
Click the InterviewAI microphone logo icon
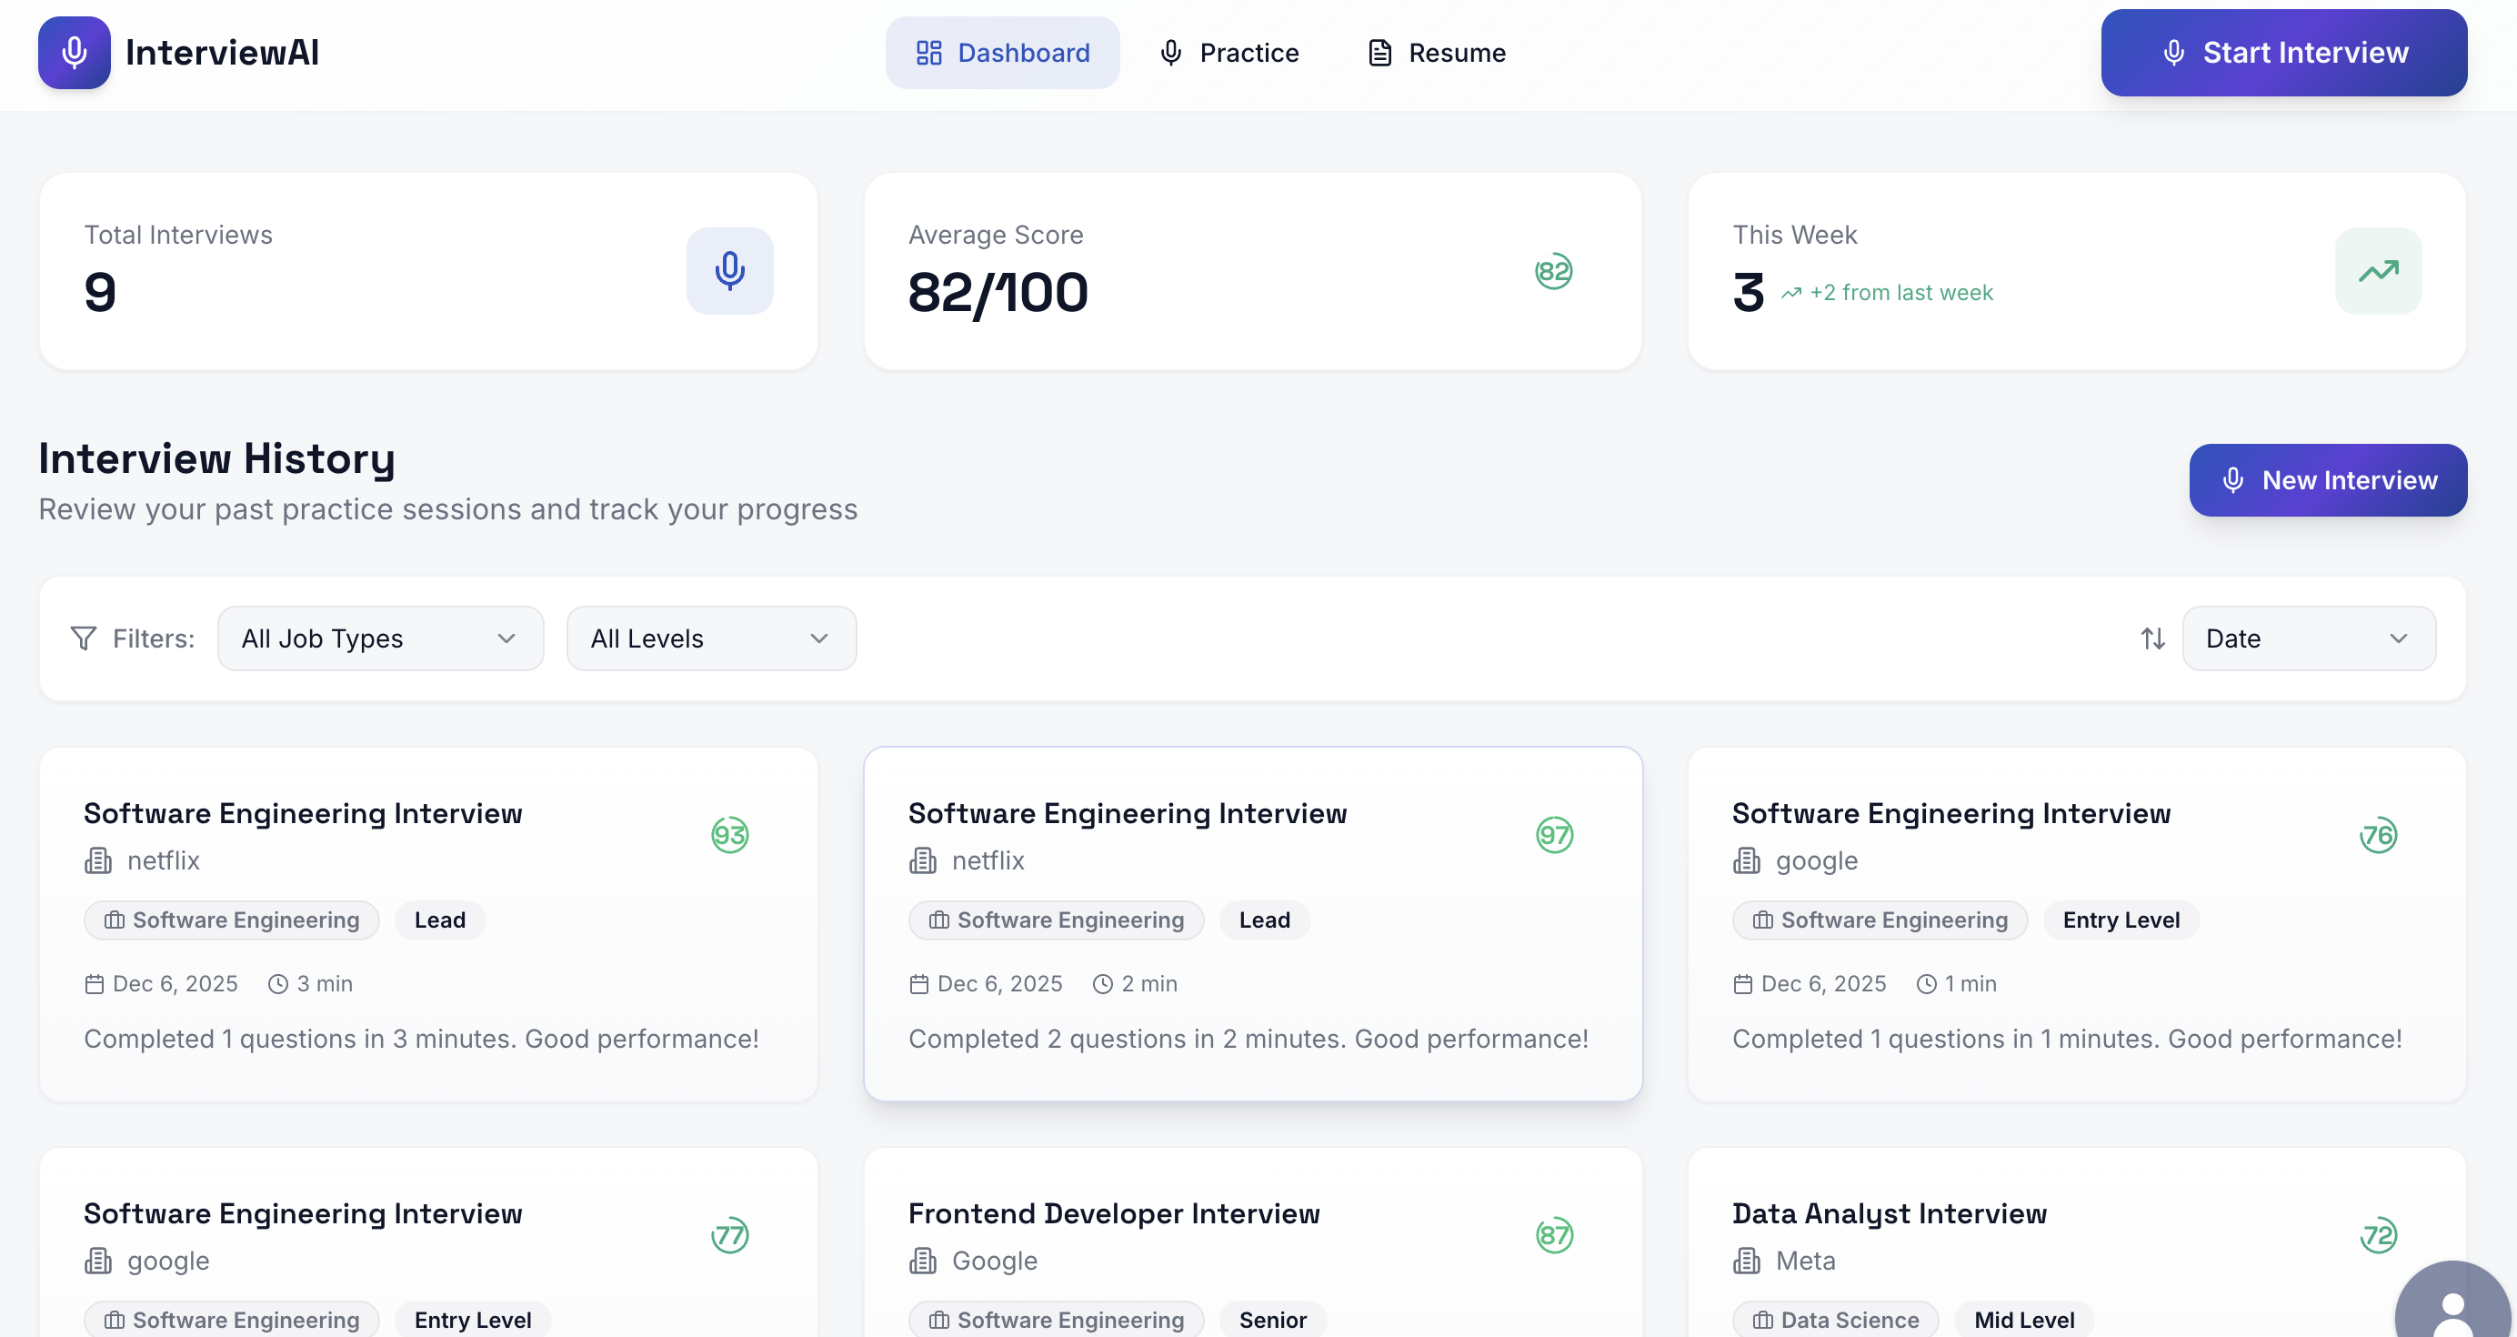[x=75, y=53]
